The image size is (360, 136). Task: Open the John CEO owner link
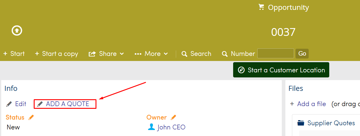(x=171, y=127)
